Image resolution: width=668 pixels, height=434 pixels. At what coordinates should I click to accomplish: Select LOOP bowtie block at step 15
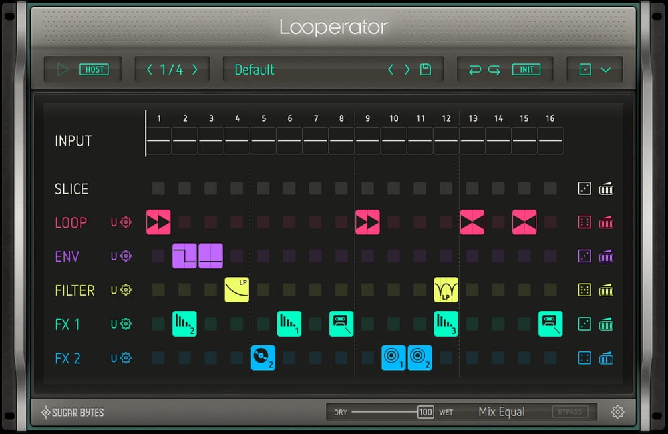coord(524,222)
